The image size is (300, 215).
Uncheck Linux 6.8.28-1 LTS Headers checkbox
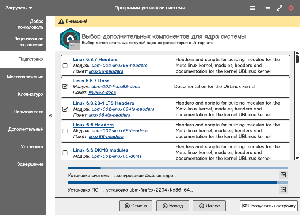[65, 109]
